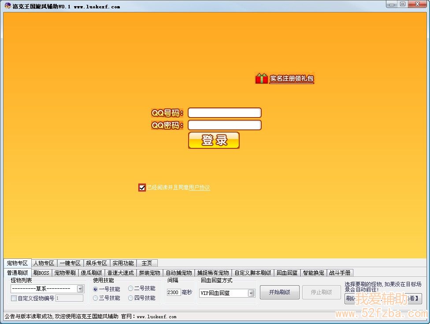Click the 开始刷级 button
Image resolution: width=430 pixels, height=324 pixels.
click(279, 292)
